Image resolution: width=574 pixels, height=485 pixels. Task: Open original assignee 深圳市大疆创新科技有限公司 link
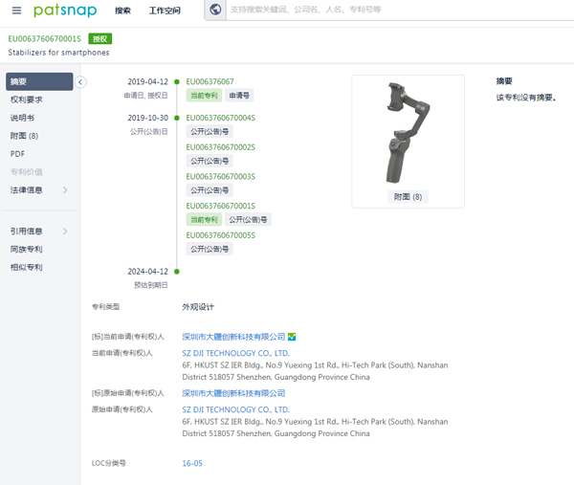[233, 393]
